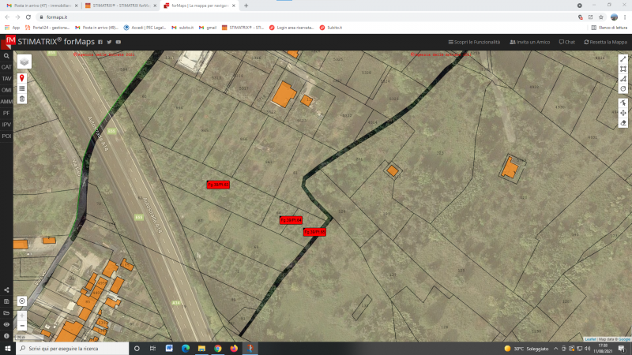Image resolution: width=632 pixels, height=355 pixels.
Task: Open the share icon in left sidebar
Action: 6,290
